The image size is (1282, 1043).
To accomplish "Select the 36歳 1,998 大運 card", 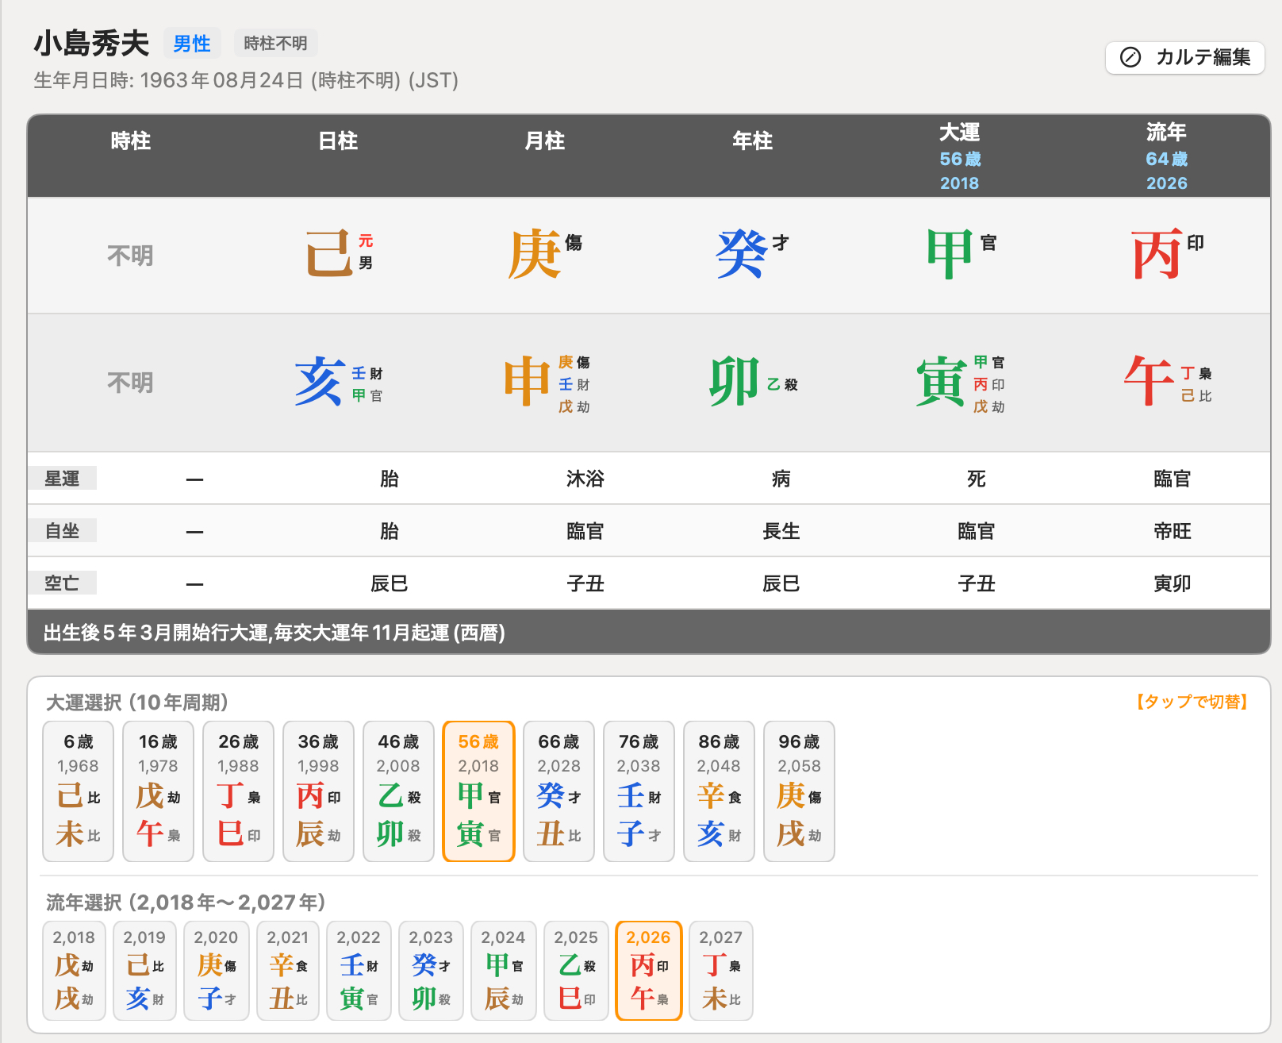I will (x=318, y=791).
